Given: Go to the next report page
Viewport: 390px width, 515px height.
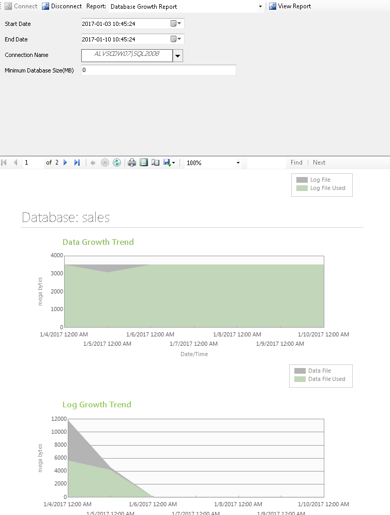Looking at the screenshot, I should pos(65,163).
